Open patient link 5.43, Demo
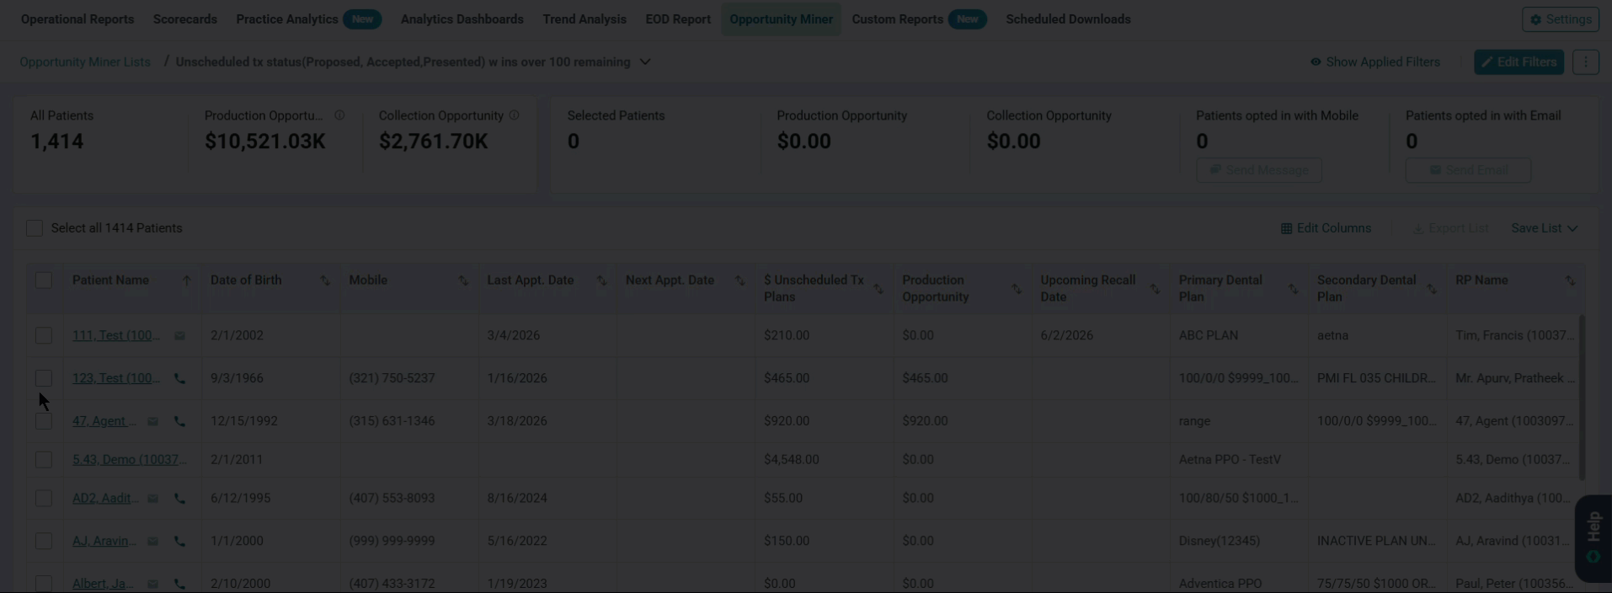Viewport: 1612px width, 593px height. click(x=130, y=460)
